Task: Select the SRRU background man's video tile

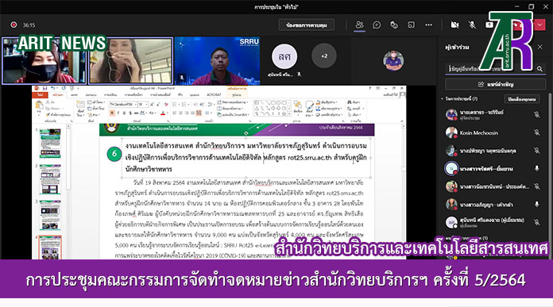Action: point(217,61)
